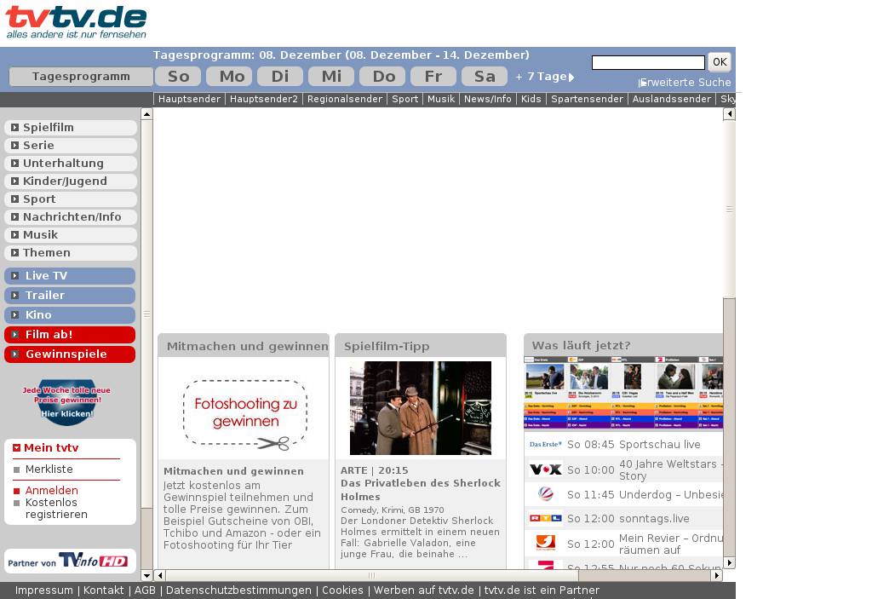Click the Sat.1 channel logo
The image size is (872, 599).
[545, 494]
